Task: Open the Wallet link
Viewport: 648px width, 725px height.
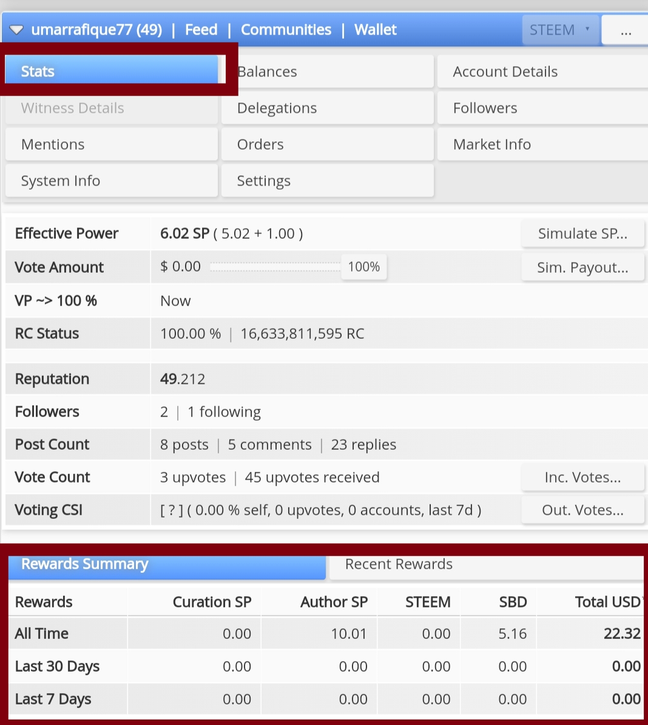Action: click(376, 30)
